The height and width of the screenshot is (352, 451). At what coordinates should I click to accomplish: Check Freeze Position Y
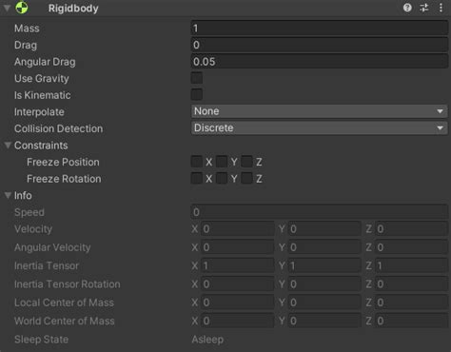222,162
